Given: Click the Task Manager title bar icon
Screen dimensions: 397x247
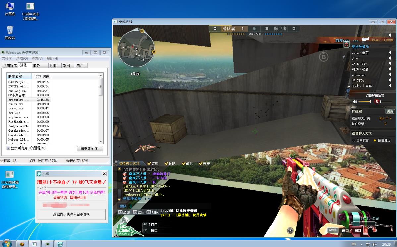Looking at the screenshot, I should [x=3, y=52].
